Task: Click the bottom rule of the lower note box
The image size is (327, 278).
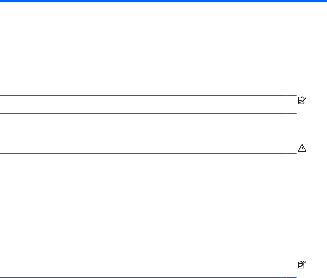Action: click(148, 277)
